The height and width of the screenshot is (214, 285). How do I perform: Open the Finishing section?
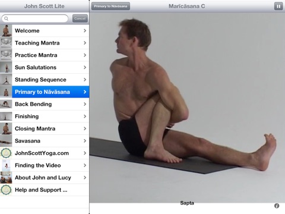(45, 117)
